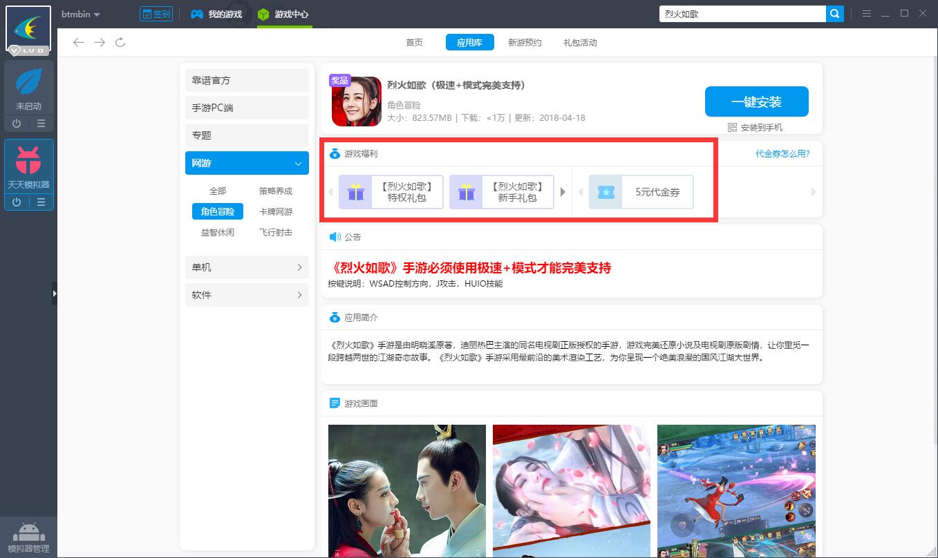This screenshot has width=938, height=558.
Task: Go forward with the right arrow
Action: [100, 43]
